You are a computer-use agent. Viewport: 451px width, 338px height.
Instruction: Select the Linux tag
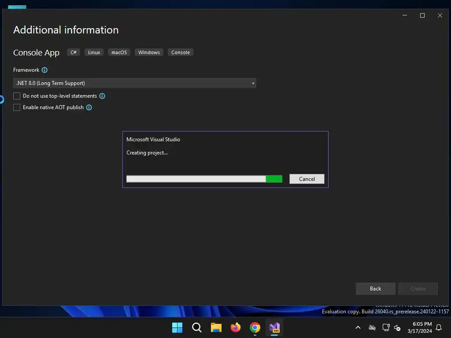94,52
